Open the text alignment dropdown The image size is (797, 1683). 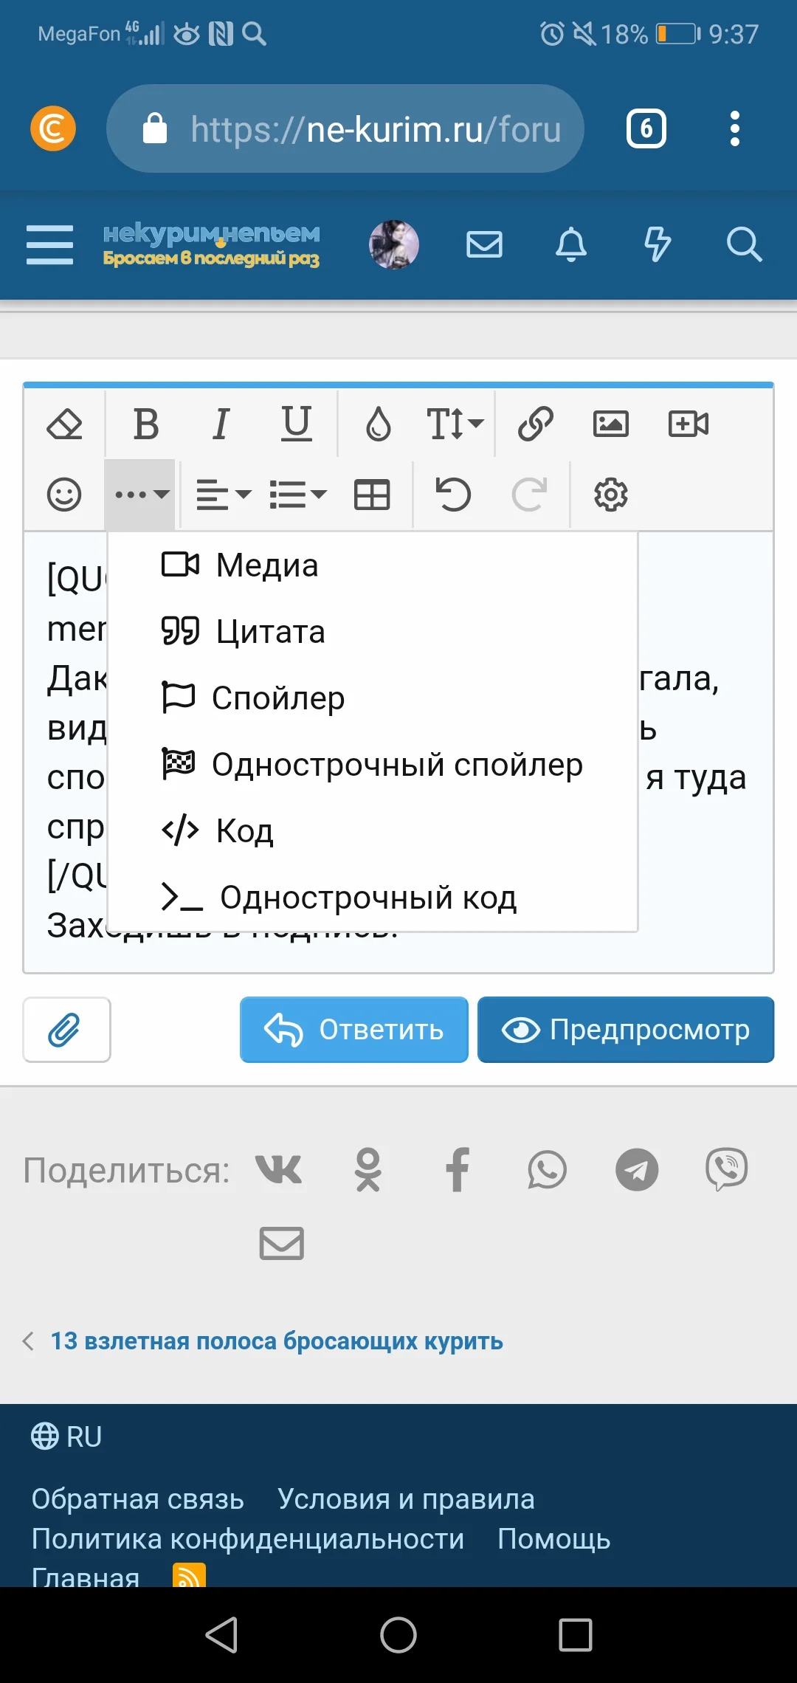click(x=224, y=494)
